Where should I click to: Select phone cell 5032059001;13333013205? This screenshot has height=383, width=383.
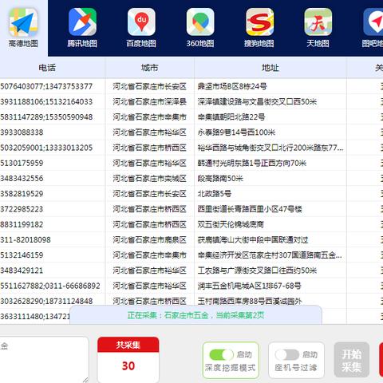pyautogui.click(x=46, y=148)
